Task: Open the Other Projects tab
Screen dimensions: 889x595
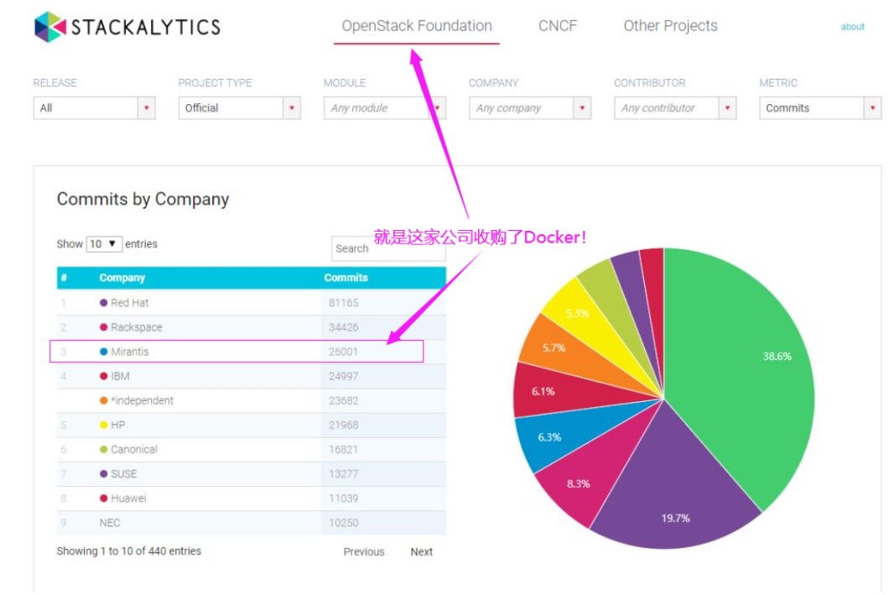Action: point(670,26)
